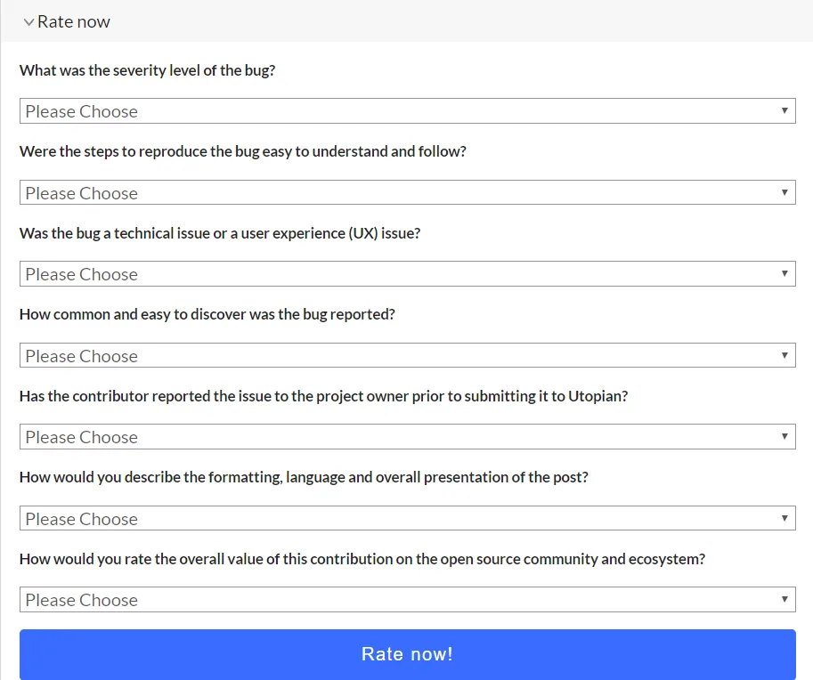The image size is (813, 680).
Task: Click the arrow on steps-to-reproduce dropdown
Action: point(785,193)
